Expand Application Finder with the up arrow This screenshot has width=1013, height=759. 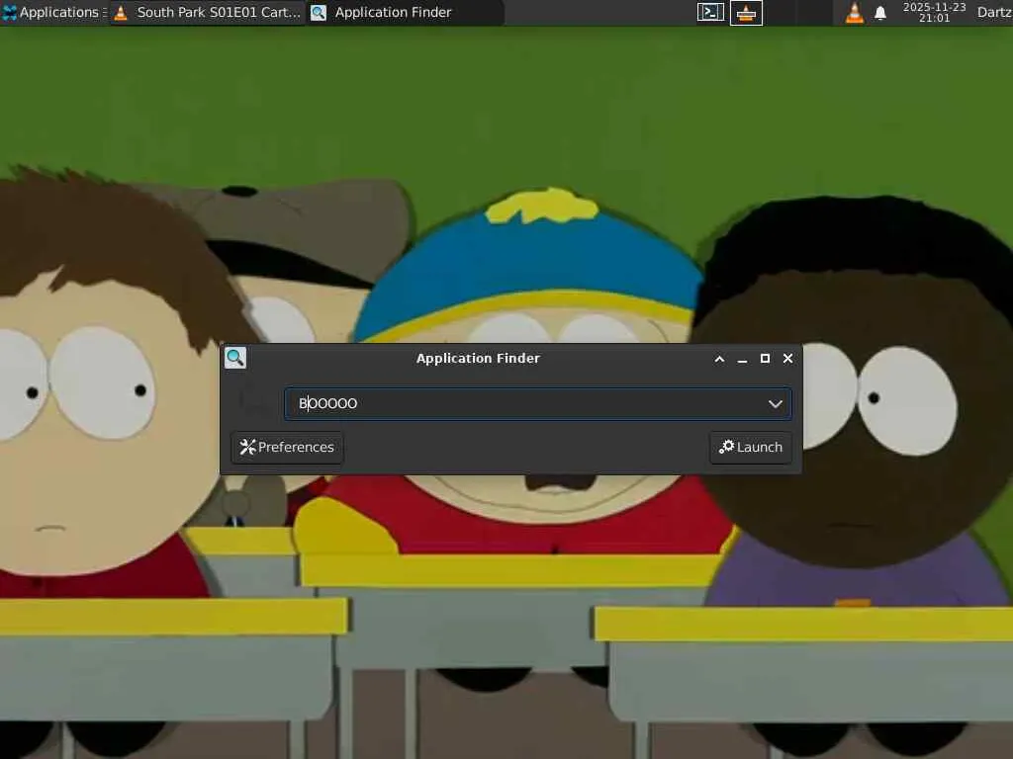pyautogui.click(x=719, y=359)
